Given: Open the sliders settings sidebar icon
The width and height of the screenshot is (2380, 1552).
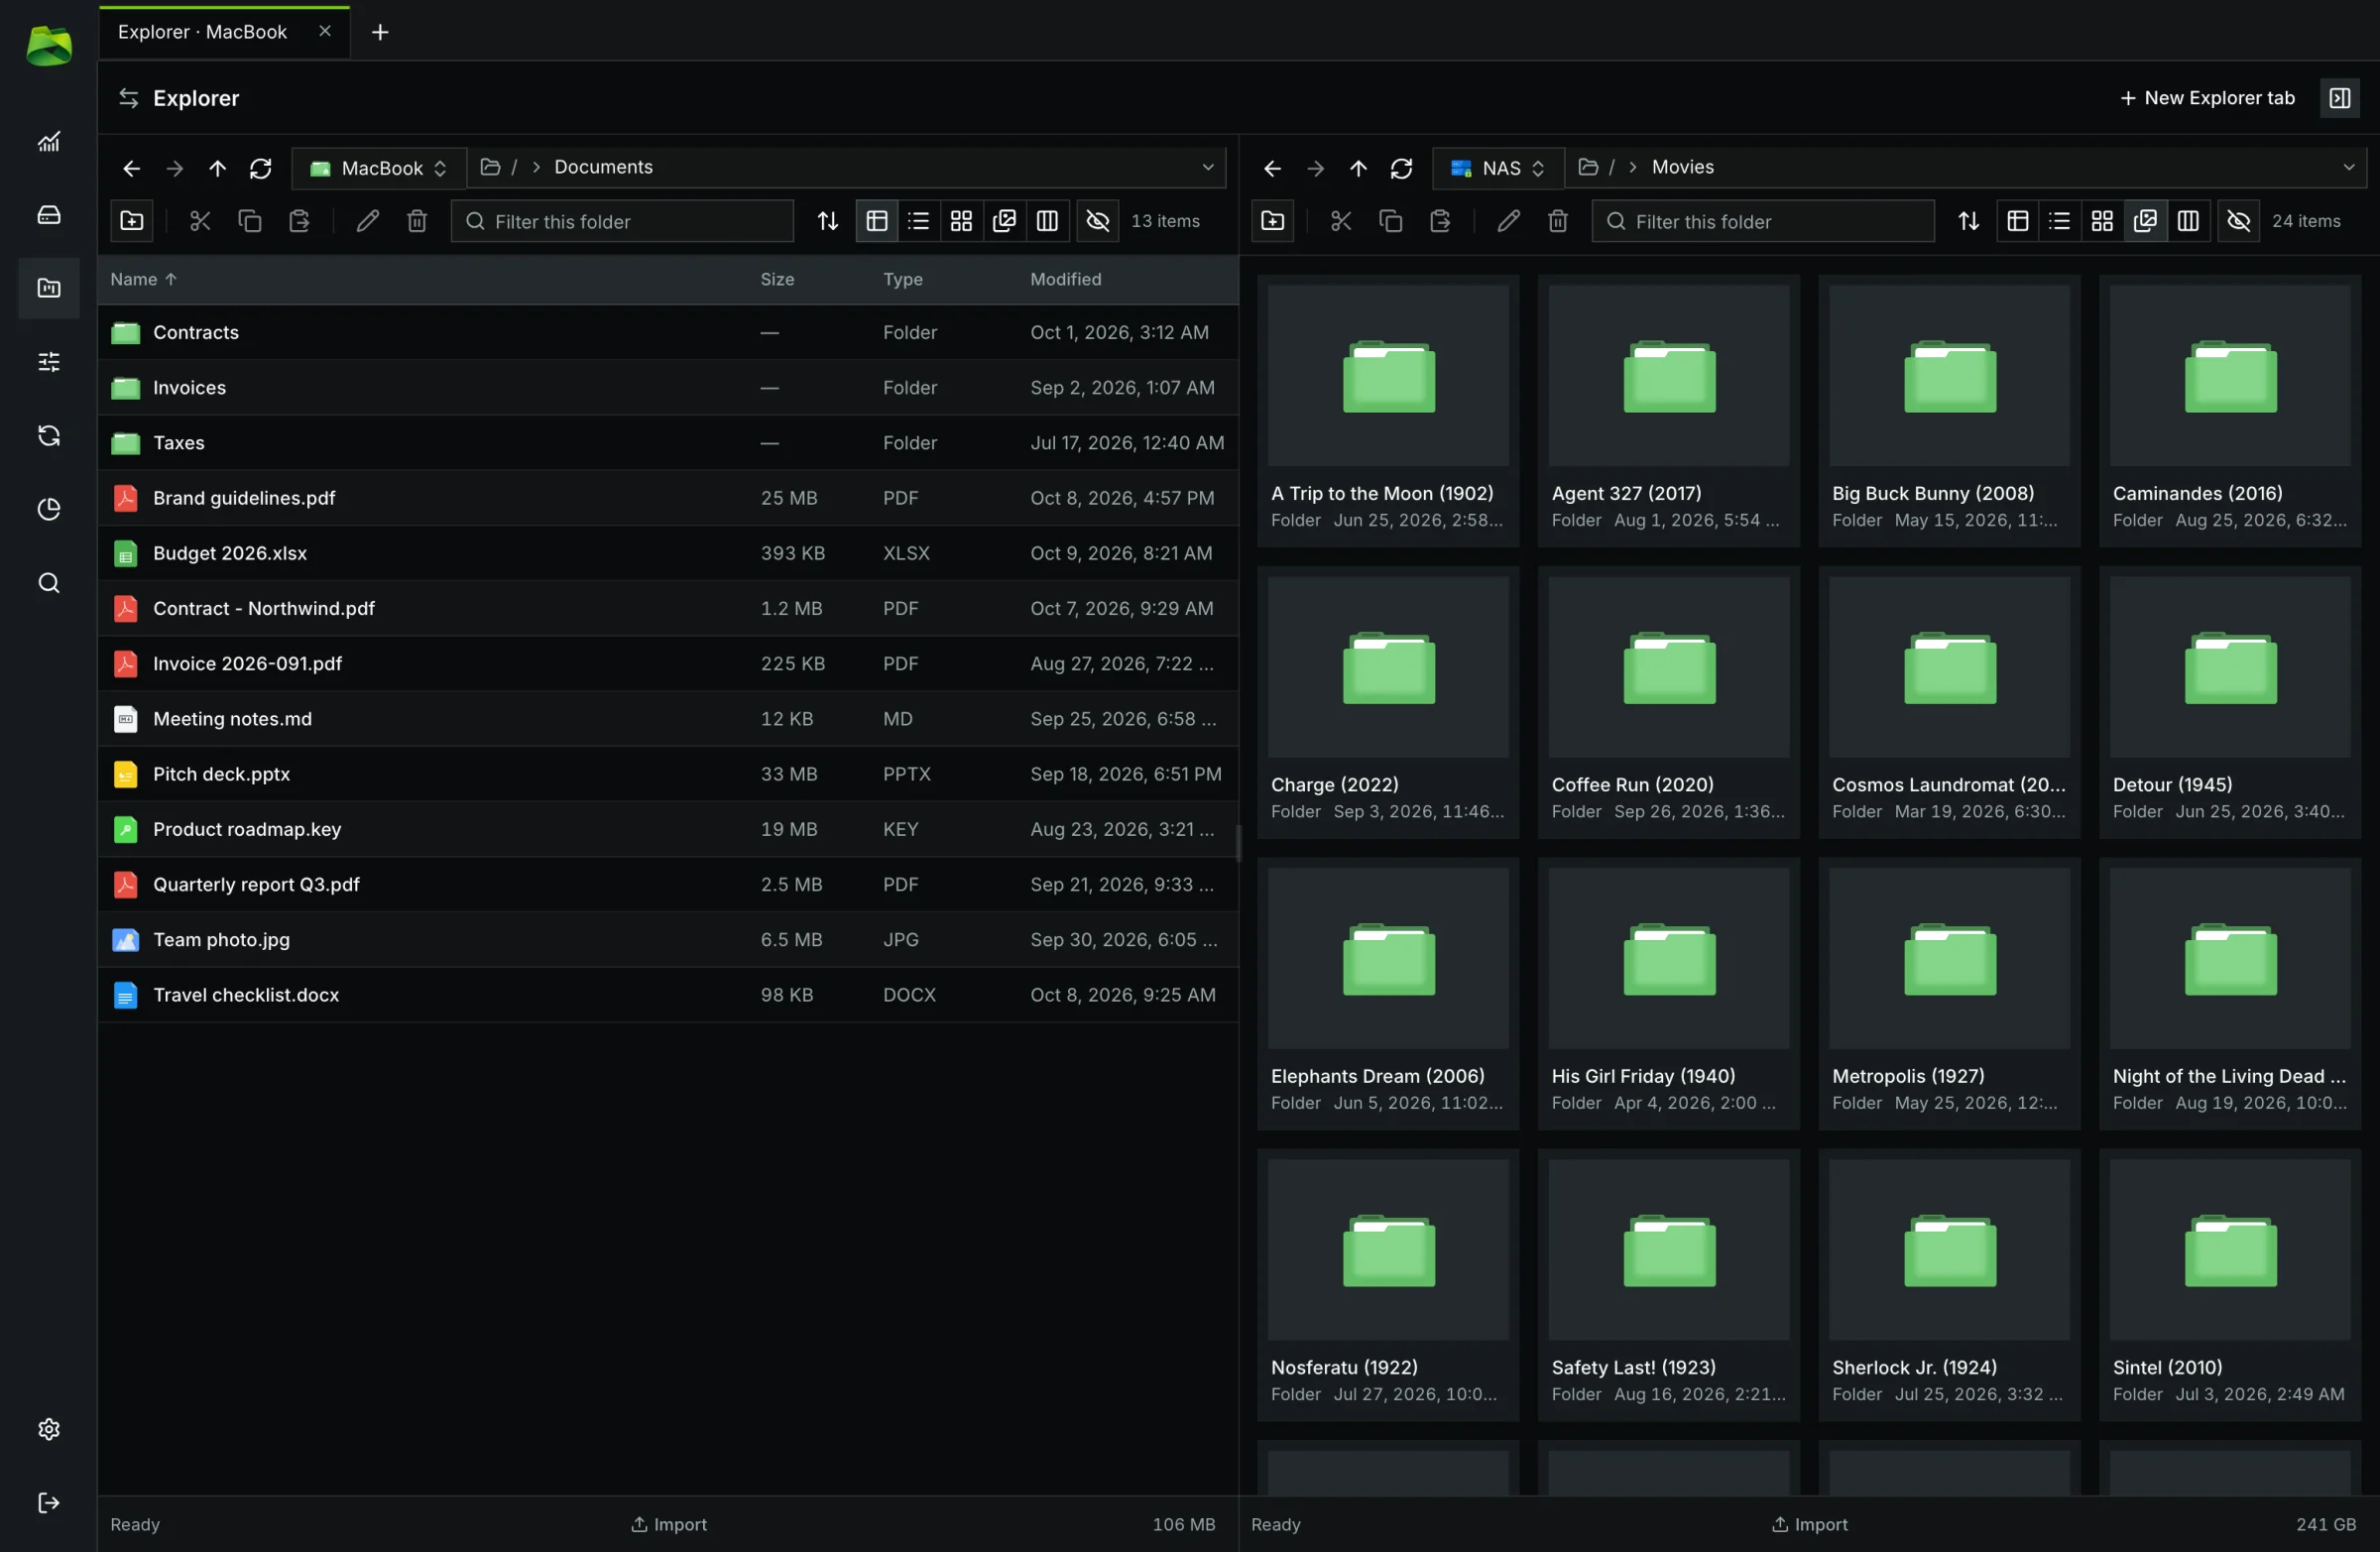Looking at the screenshot, I should (x=48, y=361).
